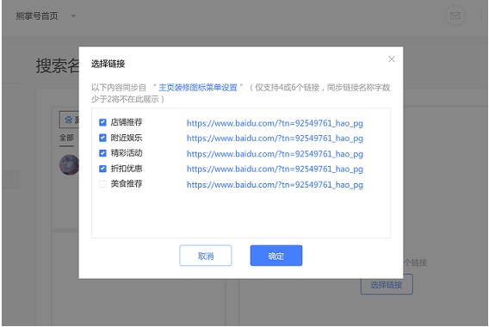Uncheck the 折扣优惠 checkbox

(x=102, y=169)
